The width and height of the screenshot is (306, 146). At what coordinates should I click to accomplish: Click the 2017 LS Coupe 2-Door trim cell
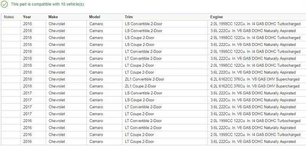[x=165, y=100]
